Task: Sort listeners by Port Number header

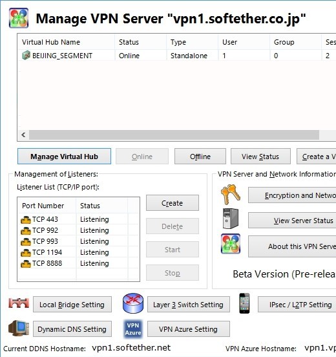Action: click(x=47, y=206)
